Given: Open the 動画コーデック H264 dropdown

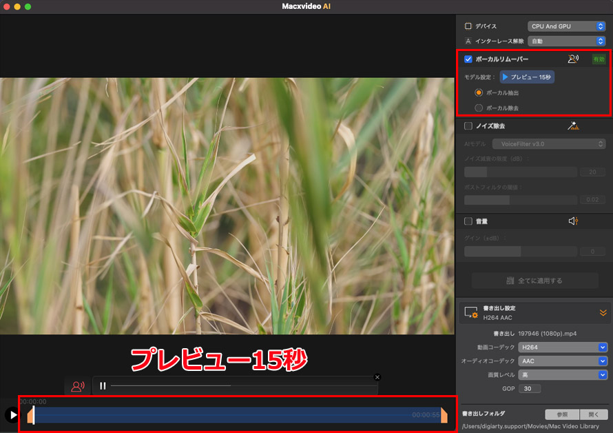Looking at the screenshot, I should coord(563,347).
